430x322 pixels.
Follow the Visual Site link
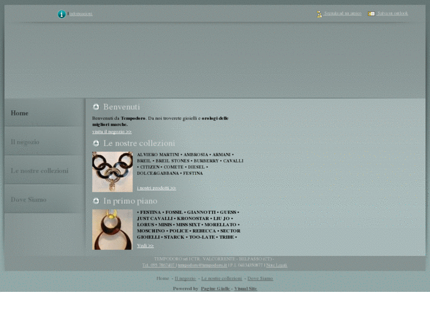[245, 288]
